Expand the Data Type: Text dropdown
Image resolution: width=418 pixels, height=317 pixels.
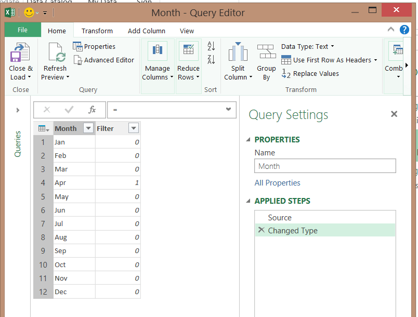point(308,46)
